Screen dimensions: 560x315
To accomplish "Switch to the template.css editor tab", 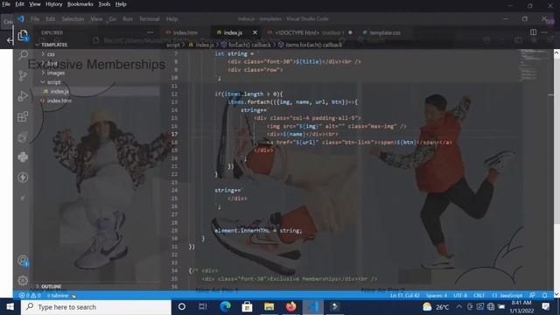I will click(x=385, y=32).
